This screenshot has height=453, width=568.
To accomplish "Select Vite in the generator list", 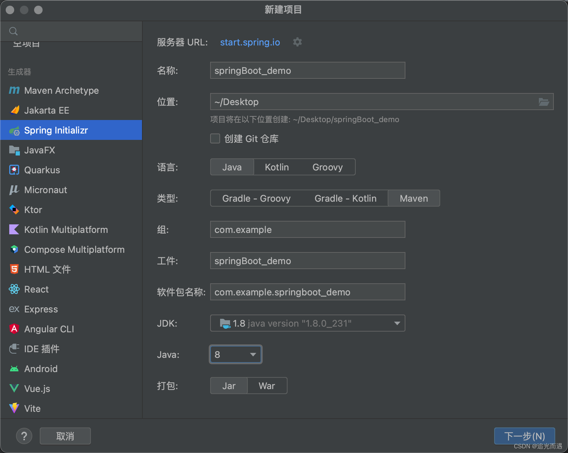I will coord(71,409).
